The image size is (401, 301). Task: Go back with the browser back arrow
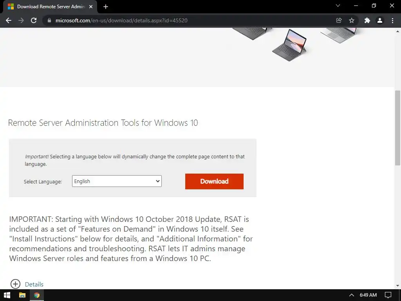9,20
